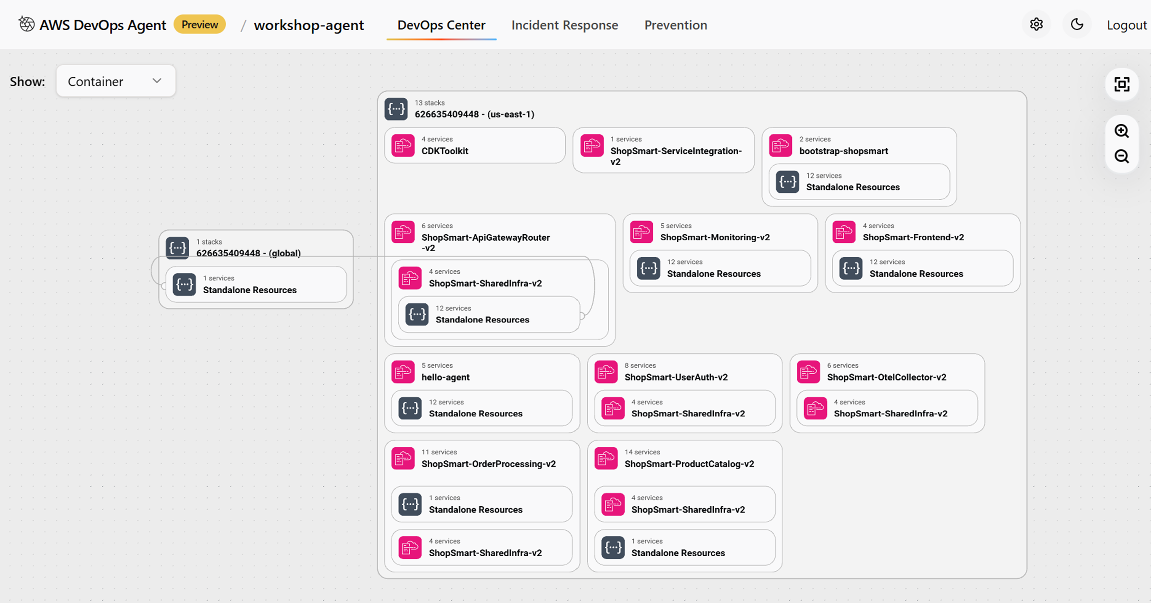Select the ShopSmart-ProductCatalog-v2 stack node
The width and height of the screenshot is (1151, 603).
pyautogui.click(x=689, y=463)
